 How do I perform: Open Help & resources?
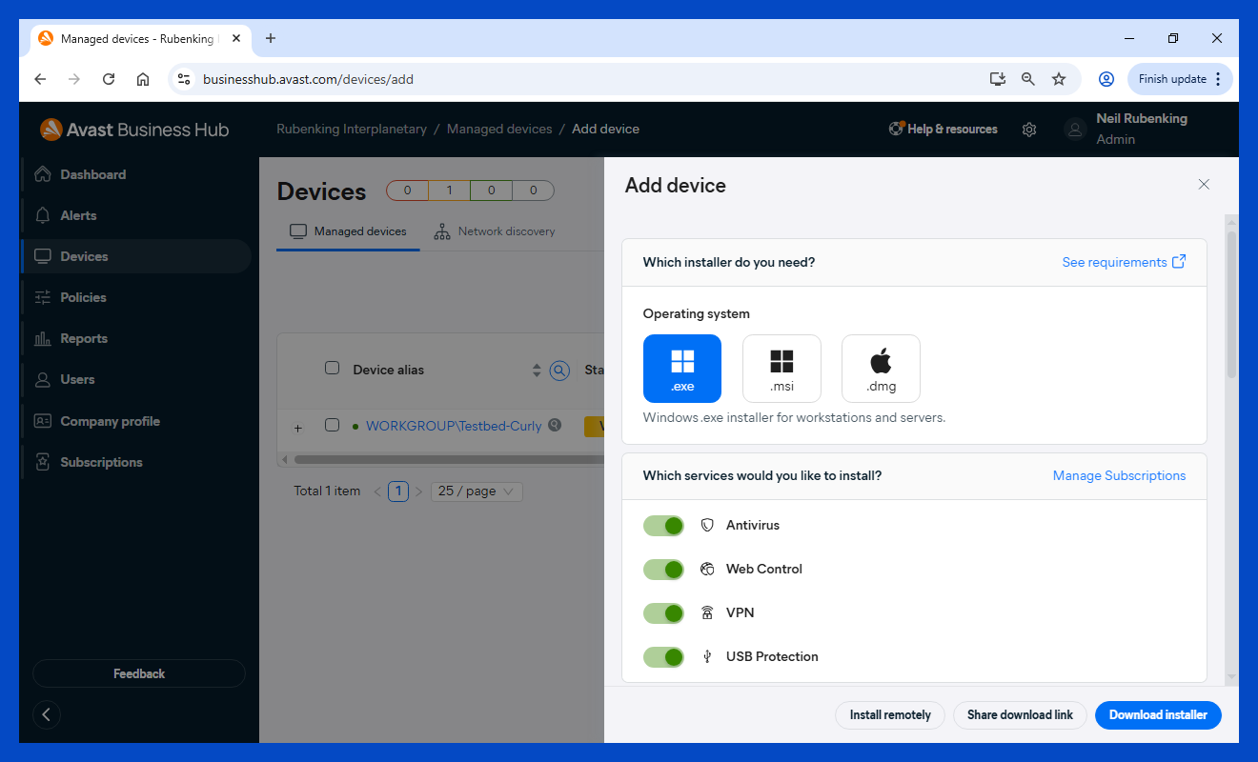point(943,129)
